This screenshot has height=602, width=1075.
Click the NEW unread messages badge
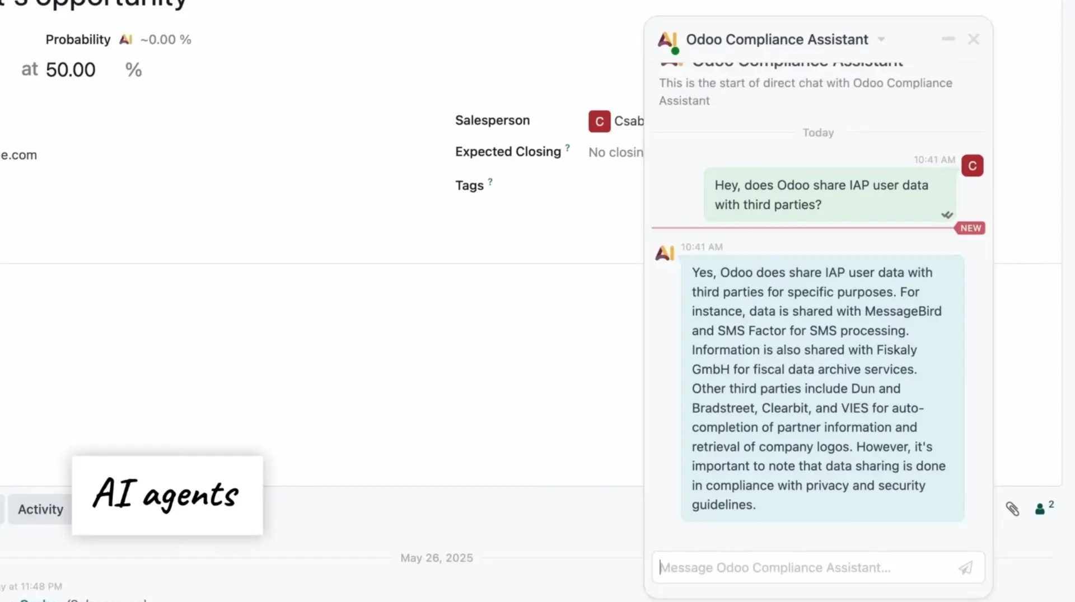[x=970, y=228]
